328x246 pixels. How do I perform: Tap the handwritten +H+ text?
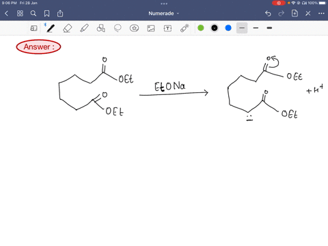click(315, 90)
